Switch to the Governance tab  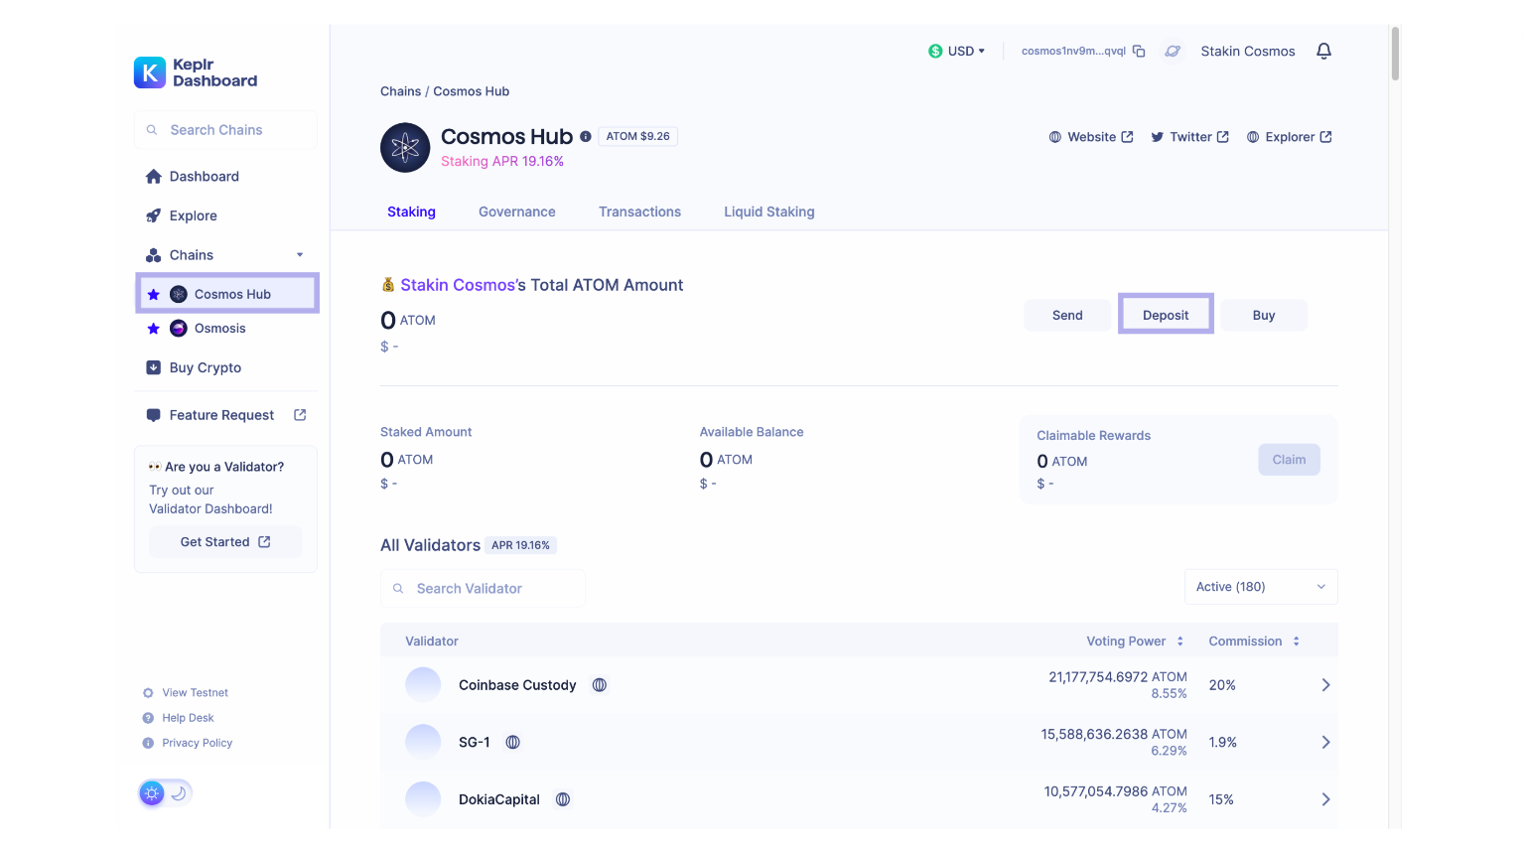click(517, 212)
